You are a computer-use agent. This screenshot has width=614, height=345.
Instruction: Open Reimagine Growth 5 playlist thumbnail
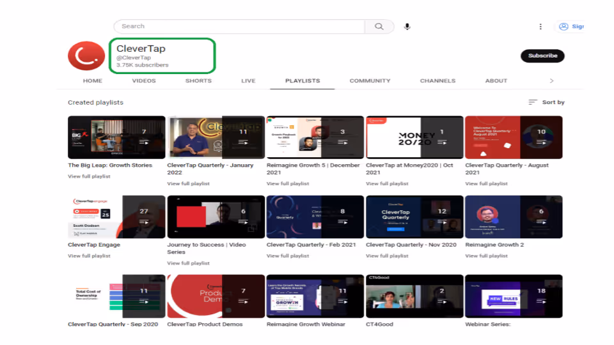point(315,137)
